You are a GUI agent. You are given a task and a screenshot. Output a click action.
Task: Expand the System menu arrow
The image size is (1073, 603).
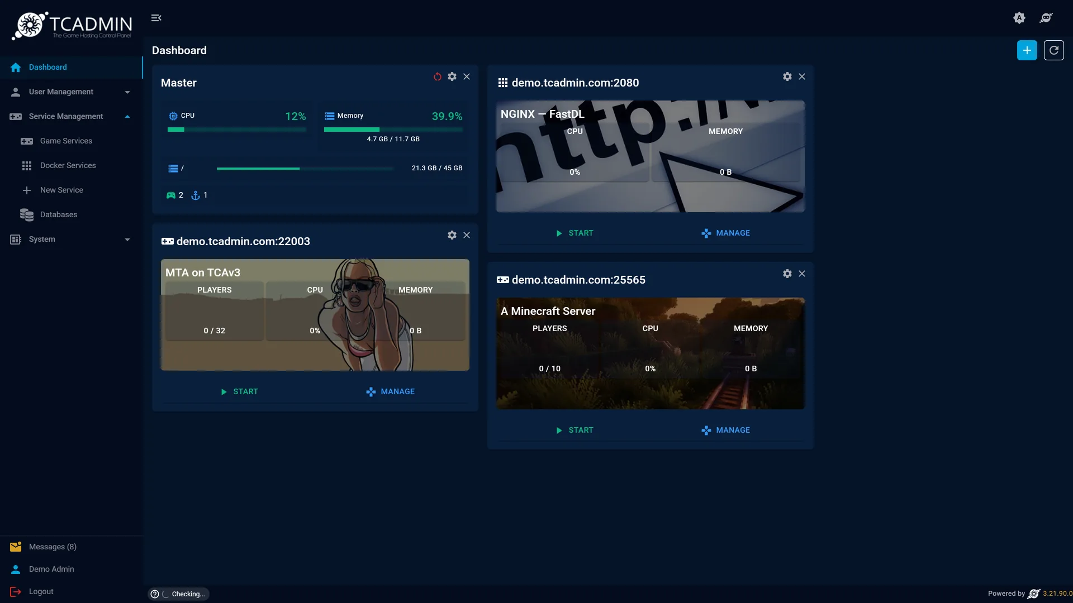pos(127,240)
